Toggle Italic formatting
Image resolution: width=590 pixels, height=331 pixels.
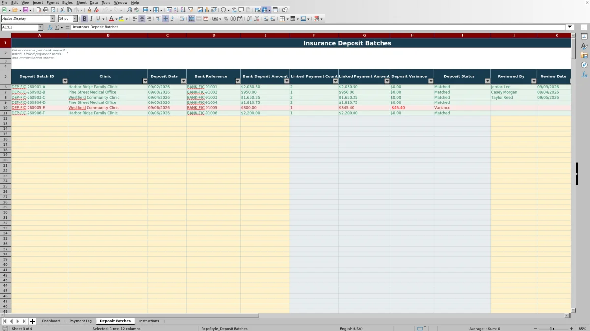[x=91, y=19]
